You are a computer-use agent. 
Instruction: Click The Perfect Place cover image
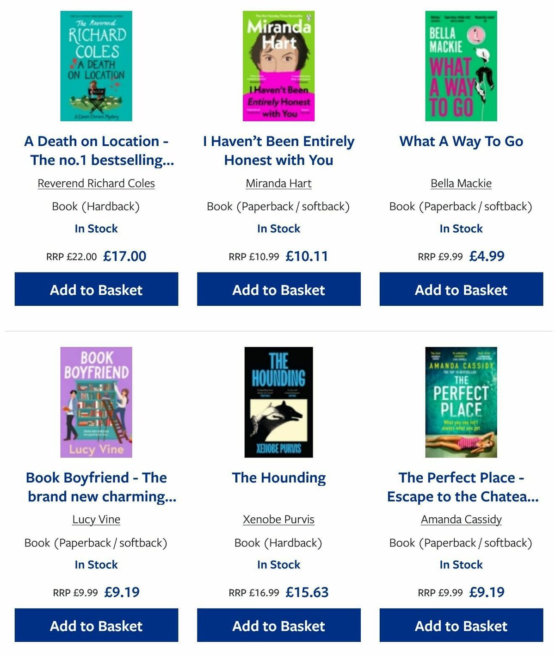[x=461, y=401]
